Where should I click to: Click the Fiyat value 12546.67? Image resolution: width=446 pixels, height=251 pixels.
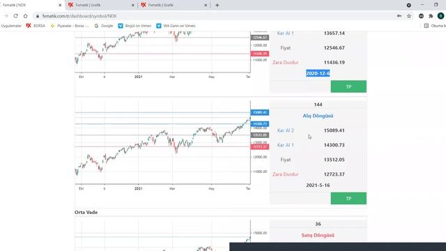[x=334, y=48]
